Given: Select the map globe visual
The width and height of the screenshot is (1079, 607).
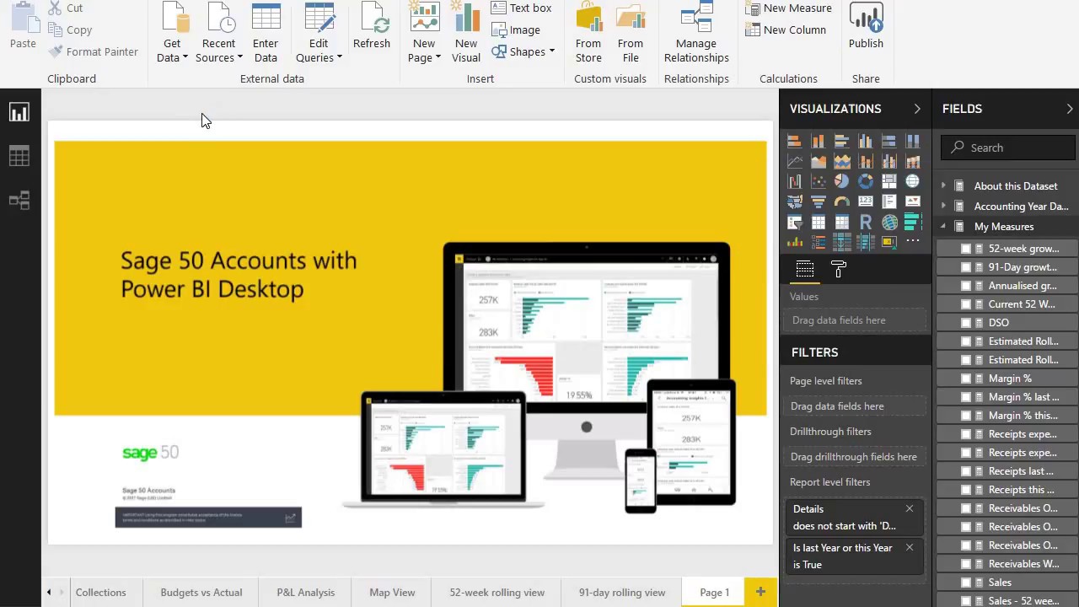Looking at the screenshot, I should click(x=913, y=181).
